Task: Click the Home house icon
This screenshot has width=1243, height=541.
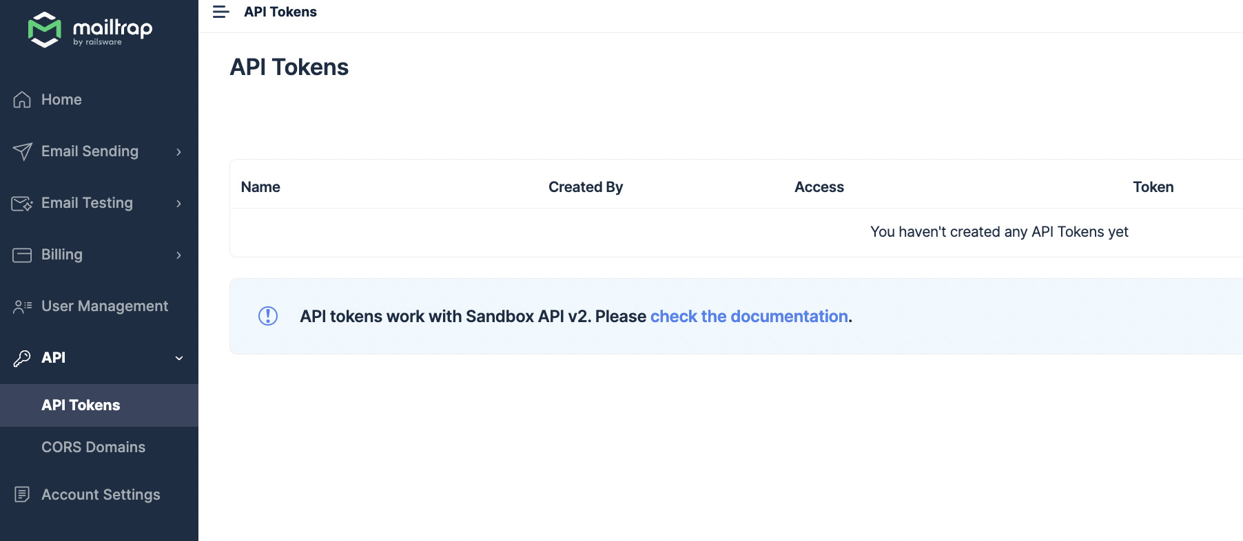Action: [x=22, y=100]
